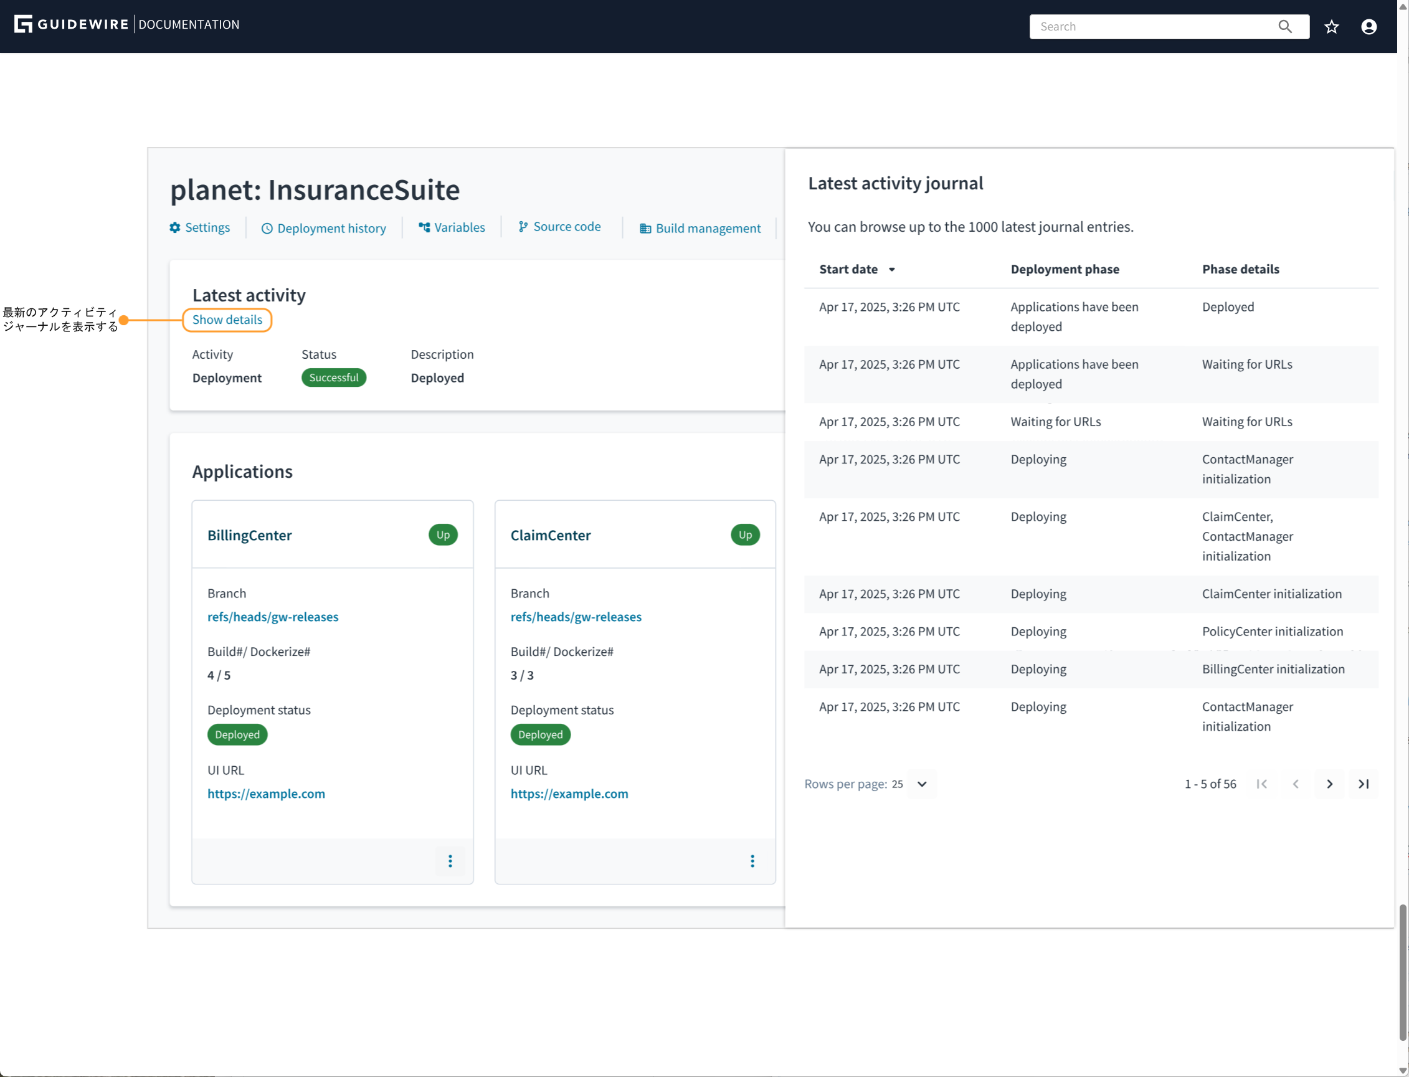The image size is (1409, 1077).
Task: Click the search magnifier icon
Action: pos(1284,26)
